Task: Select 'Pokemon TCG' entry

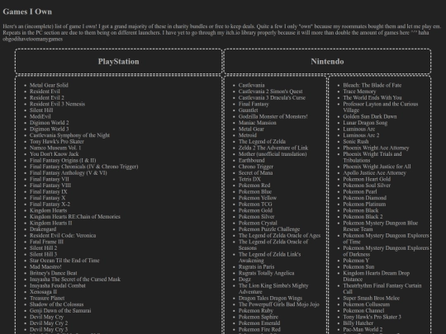Action: (x=255, y=204)
